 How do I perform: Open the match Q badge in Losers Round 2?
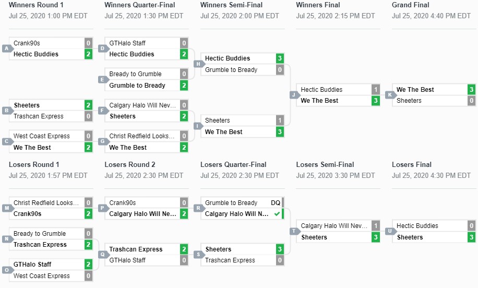[x=102, y=255]
